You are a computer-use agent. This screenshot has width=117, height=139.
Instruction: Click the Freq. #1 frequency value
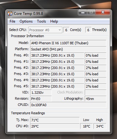(x=57, y=62)
